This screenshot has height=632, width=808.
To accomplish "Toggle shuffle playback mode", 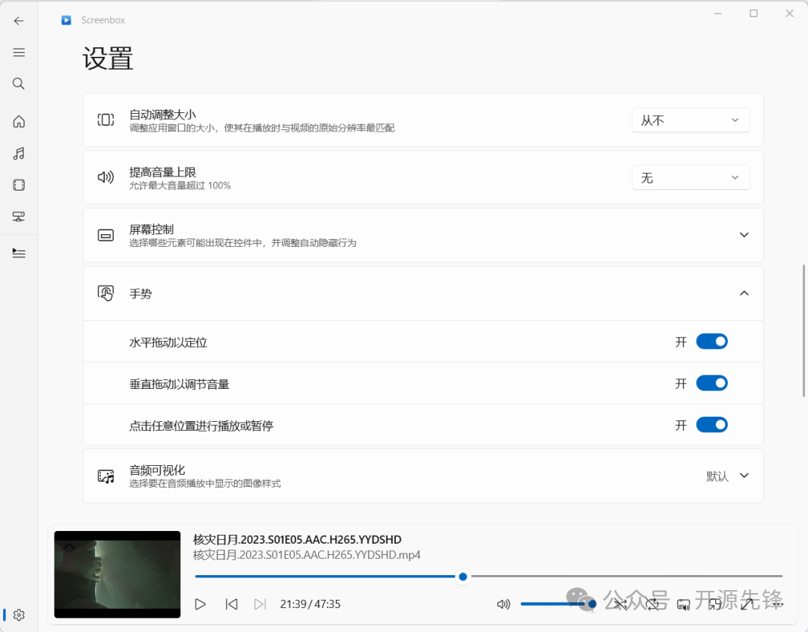I will (621, 604).
